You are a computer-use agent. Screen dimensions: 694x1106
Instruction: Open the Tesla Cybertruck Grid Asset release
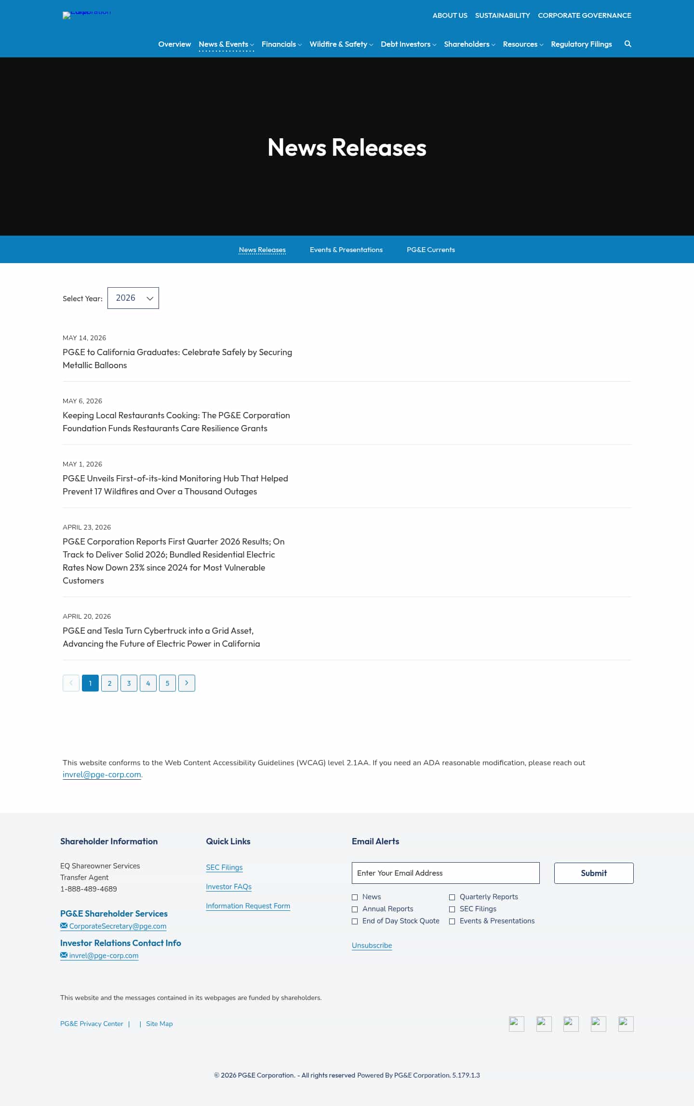(x=161, y=637)
